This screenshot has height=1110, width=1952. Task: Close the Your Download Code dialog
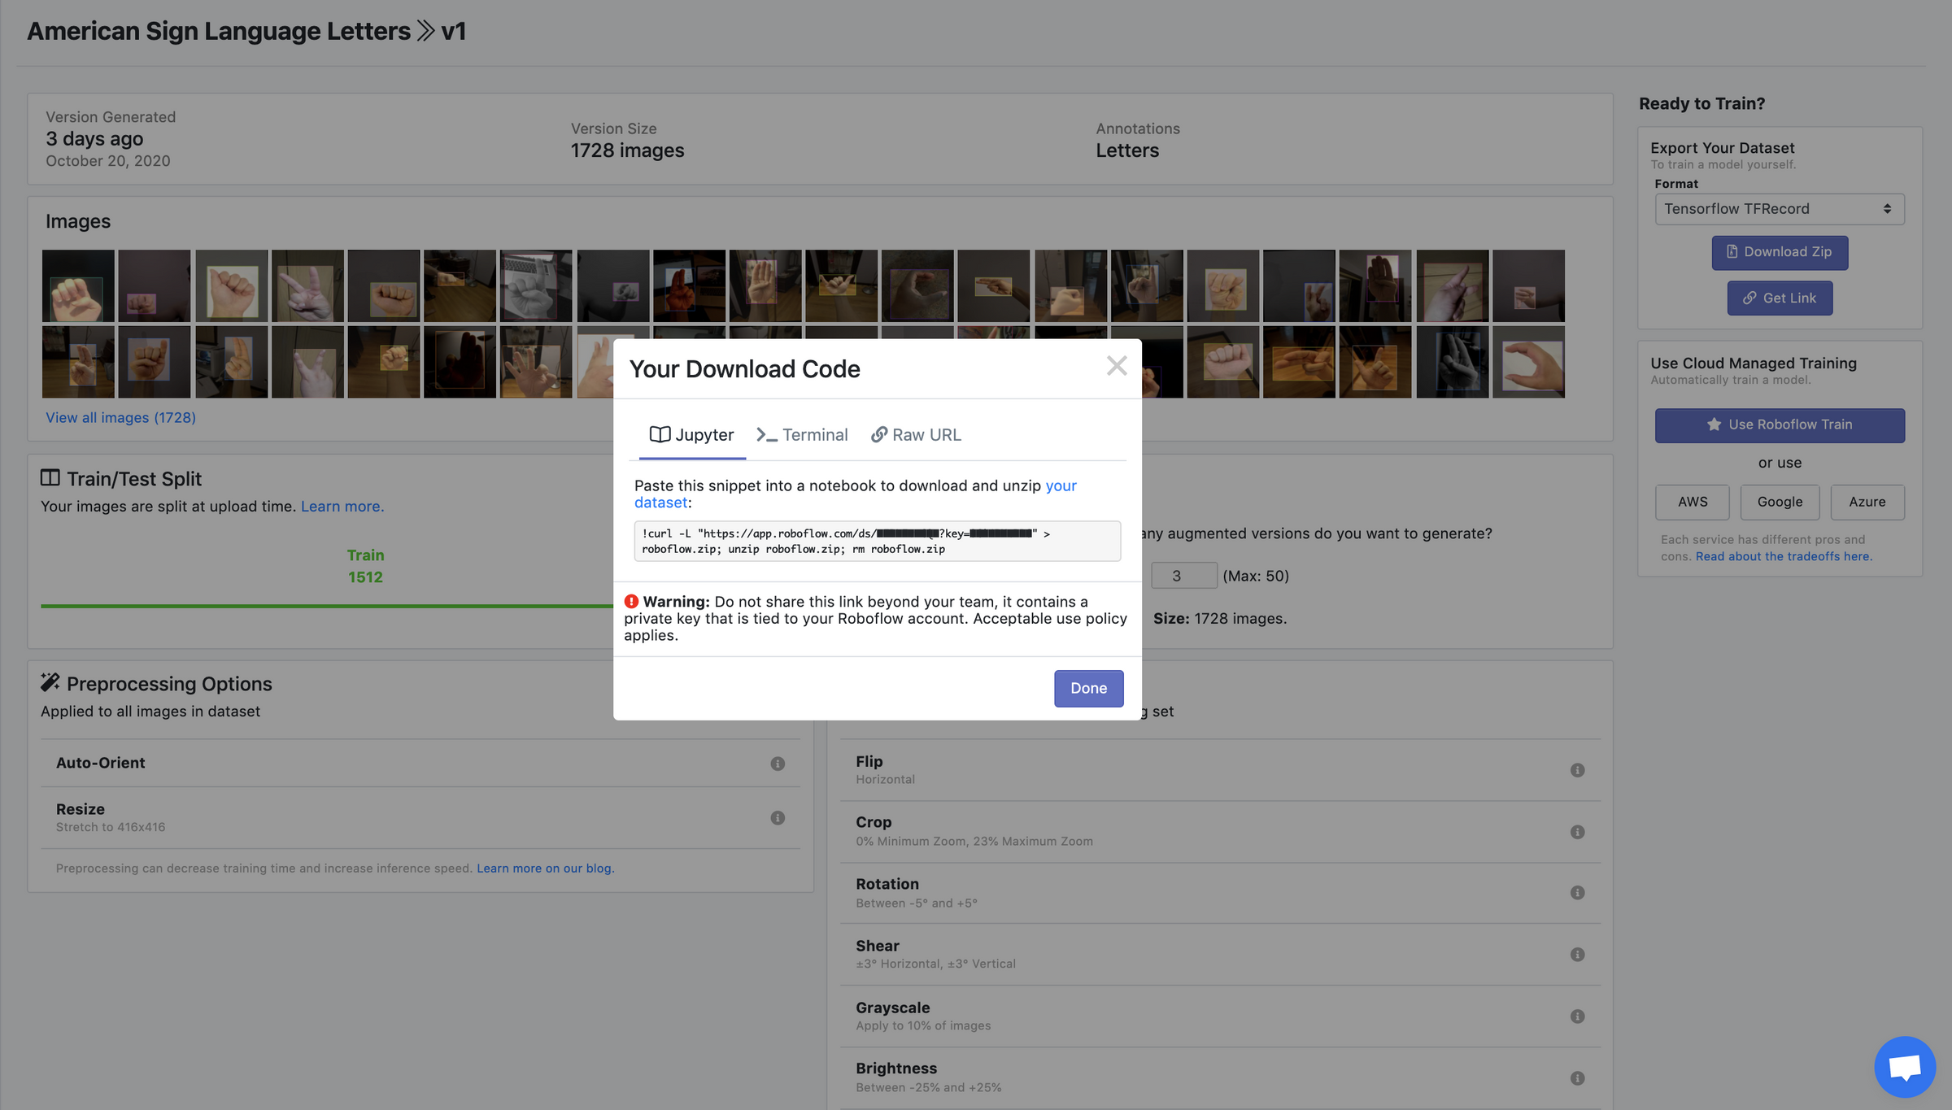coord(1117,366)
